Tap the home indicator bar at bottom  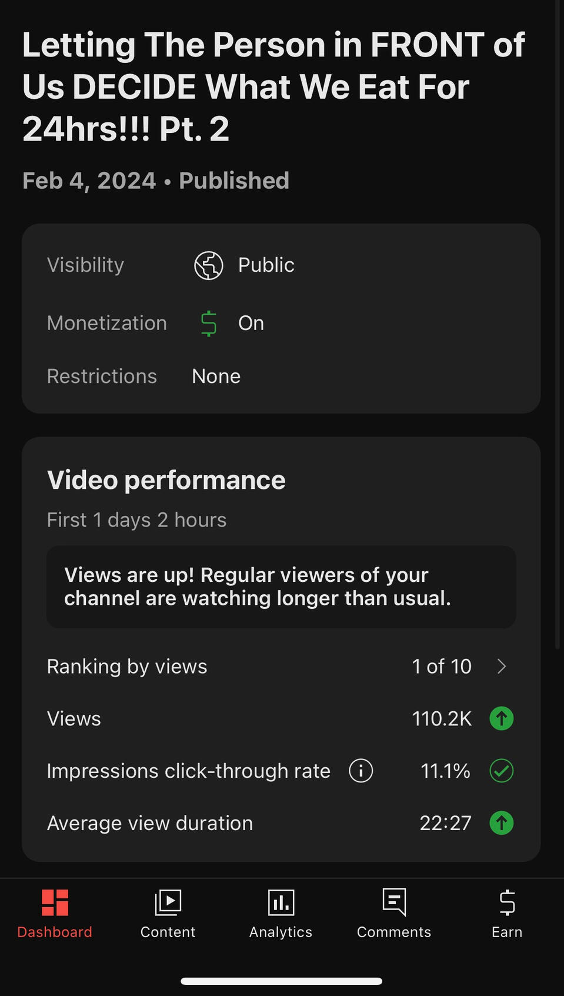tap(281, 981)
